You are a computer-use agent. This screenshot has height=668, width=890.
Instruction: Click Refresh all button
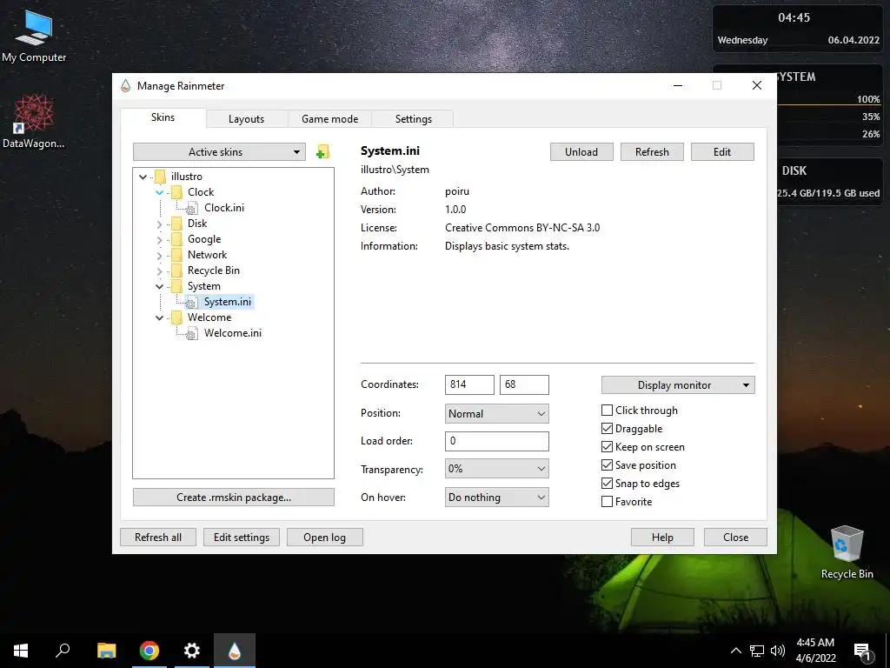coord(158,537)
